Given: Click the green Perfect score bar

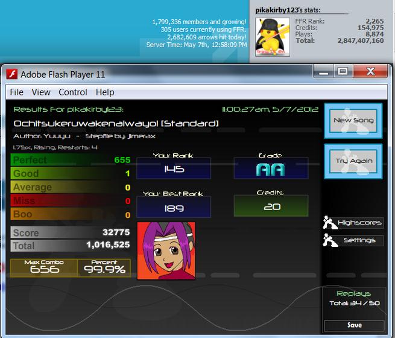Looking at the screenshot, I should click(x=71, y=160).
